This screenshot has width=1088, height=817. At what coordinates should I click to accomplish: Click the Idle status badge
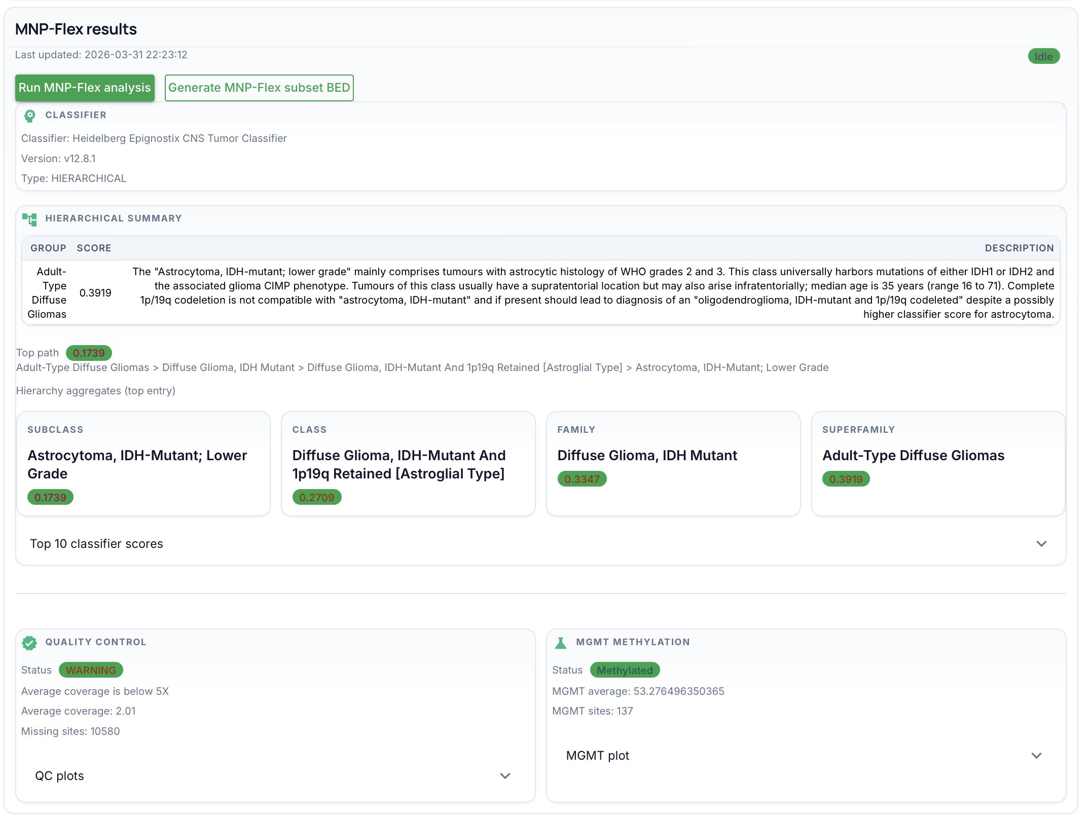coord(1043,56)
